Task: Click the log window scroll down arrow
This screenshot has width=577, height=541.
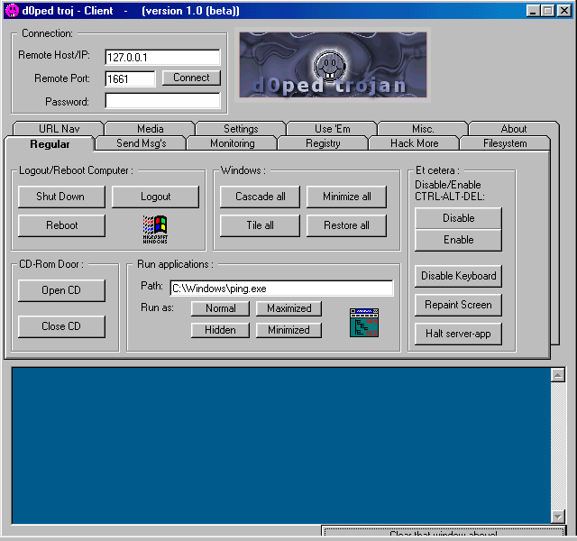Action: click(557, 516)
